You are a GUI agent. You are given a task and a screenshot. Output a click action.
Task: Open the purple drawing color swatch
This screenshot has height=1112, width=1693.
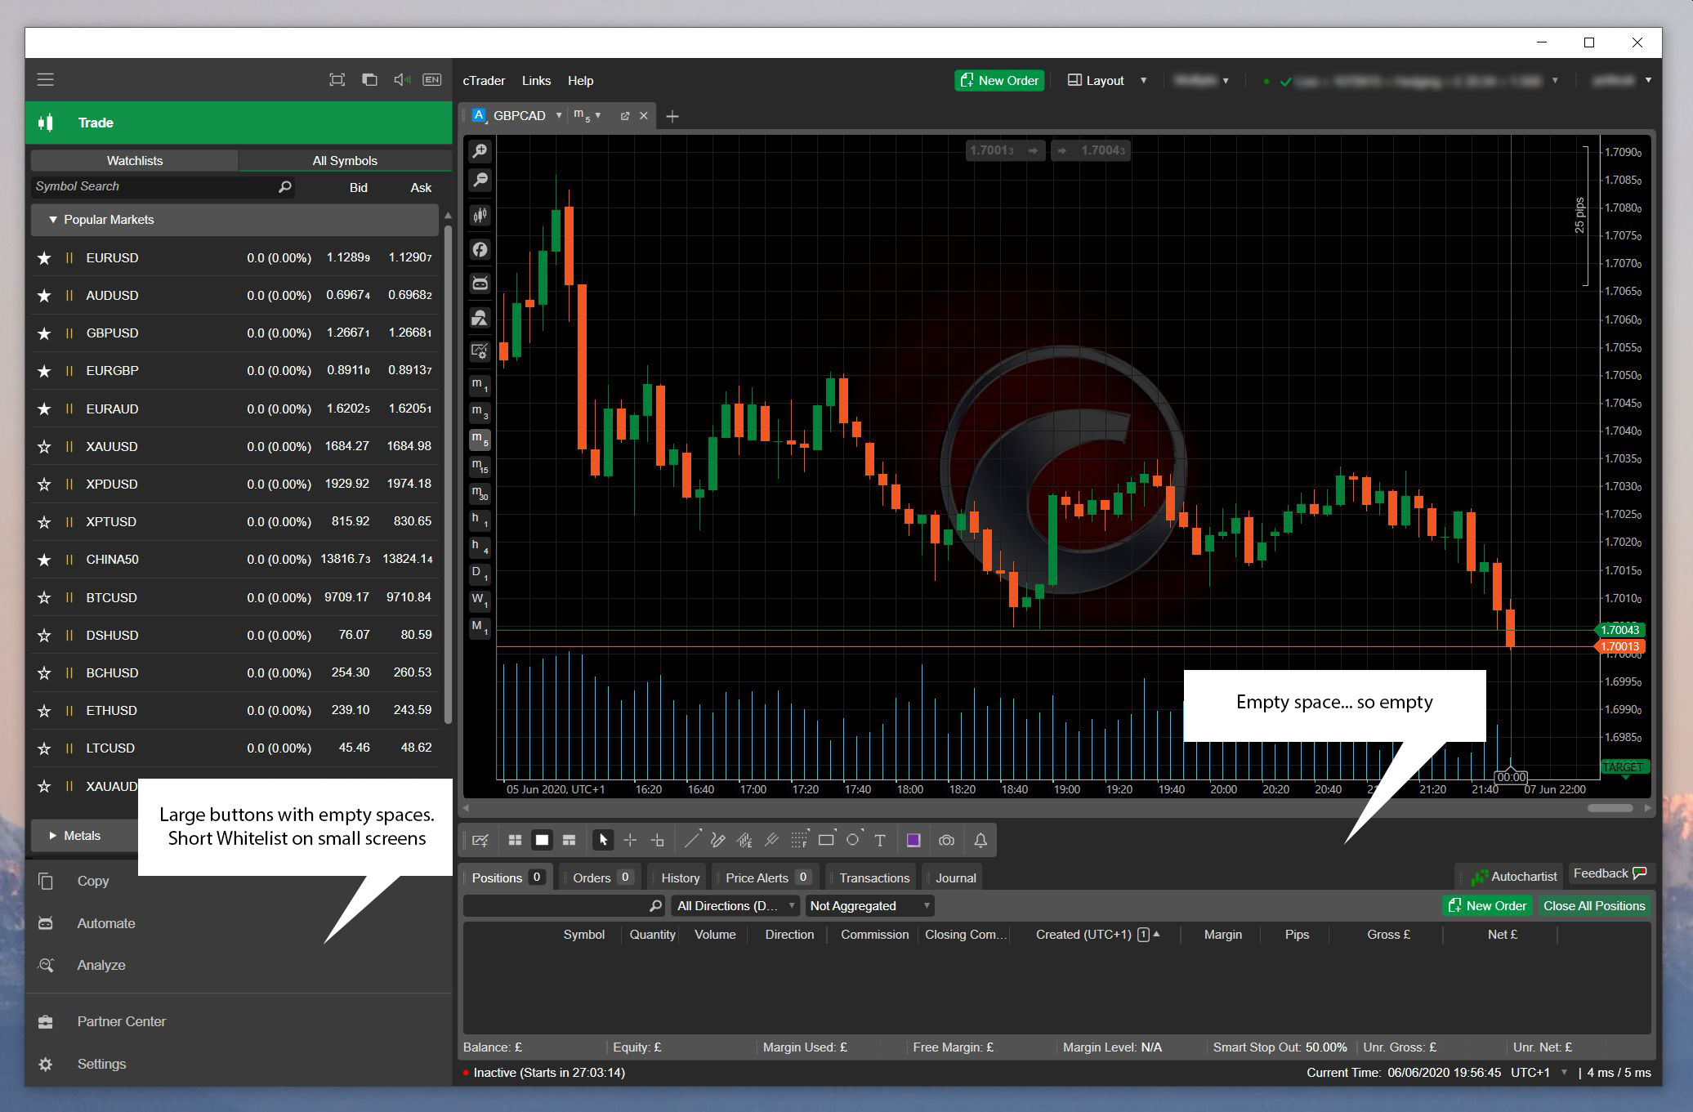pyautogui.click(x=914, y=840)
